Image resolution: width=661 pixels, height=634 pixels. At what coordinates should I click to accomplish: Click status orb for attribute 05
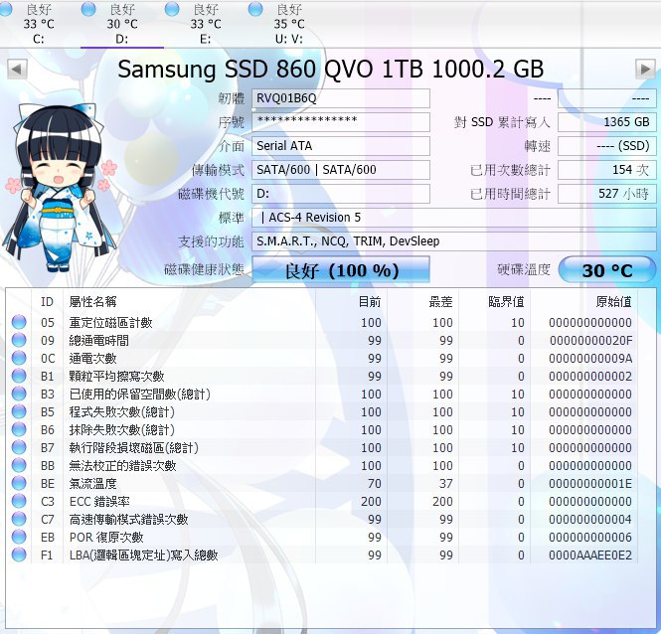point(19,322)
